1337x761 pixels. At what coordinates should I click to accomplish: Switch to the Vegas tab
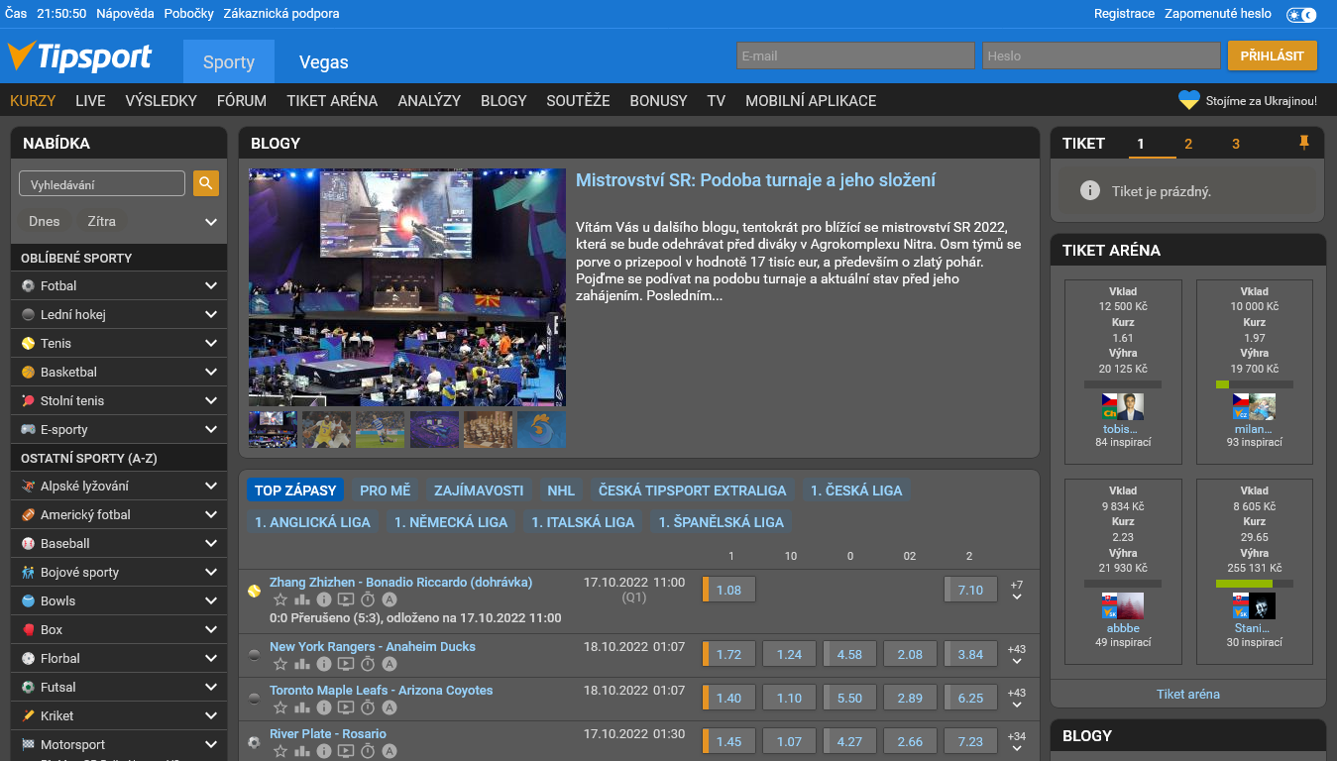pyautogui.click(x=324, y=61)
